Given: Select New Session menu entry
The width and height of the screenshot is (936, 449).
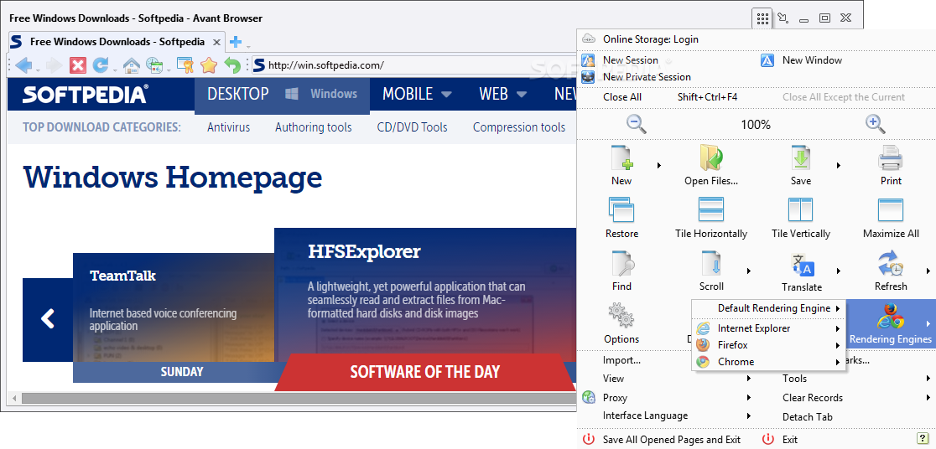Looking at the screenshot, I should click(631, 60).
